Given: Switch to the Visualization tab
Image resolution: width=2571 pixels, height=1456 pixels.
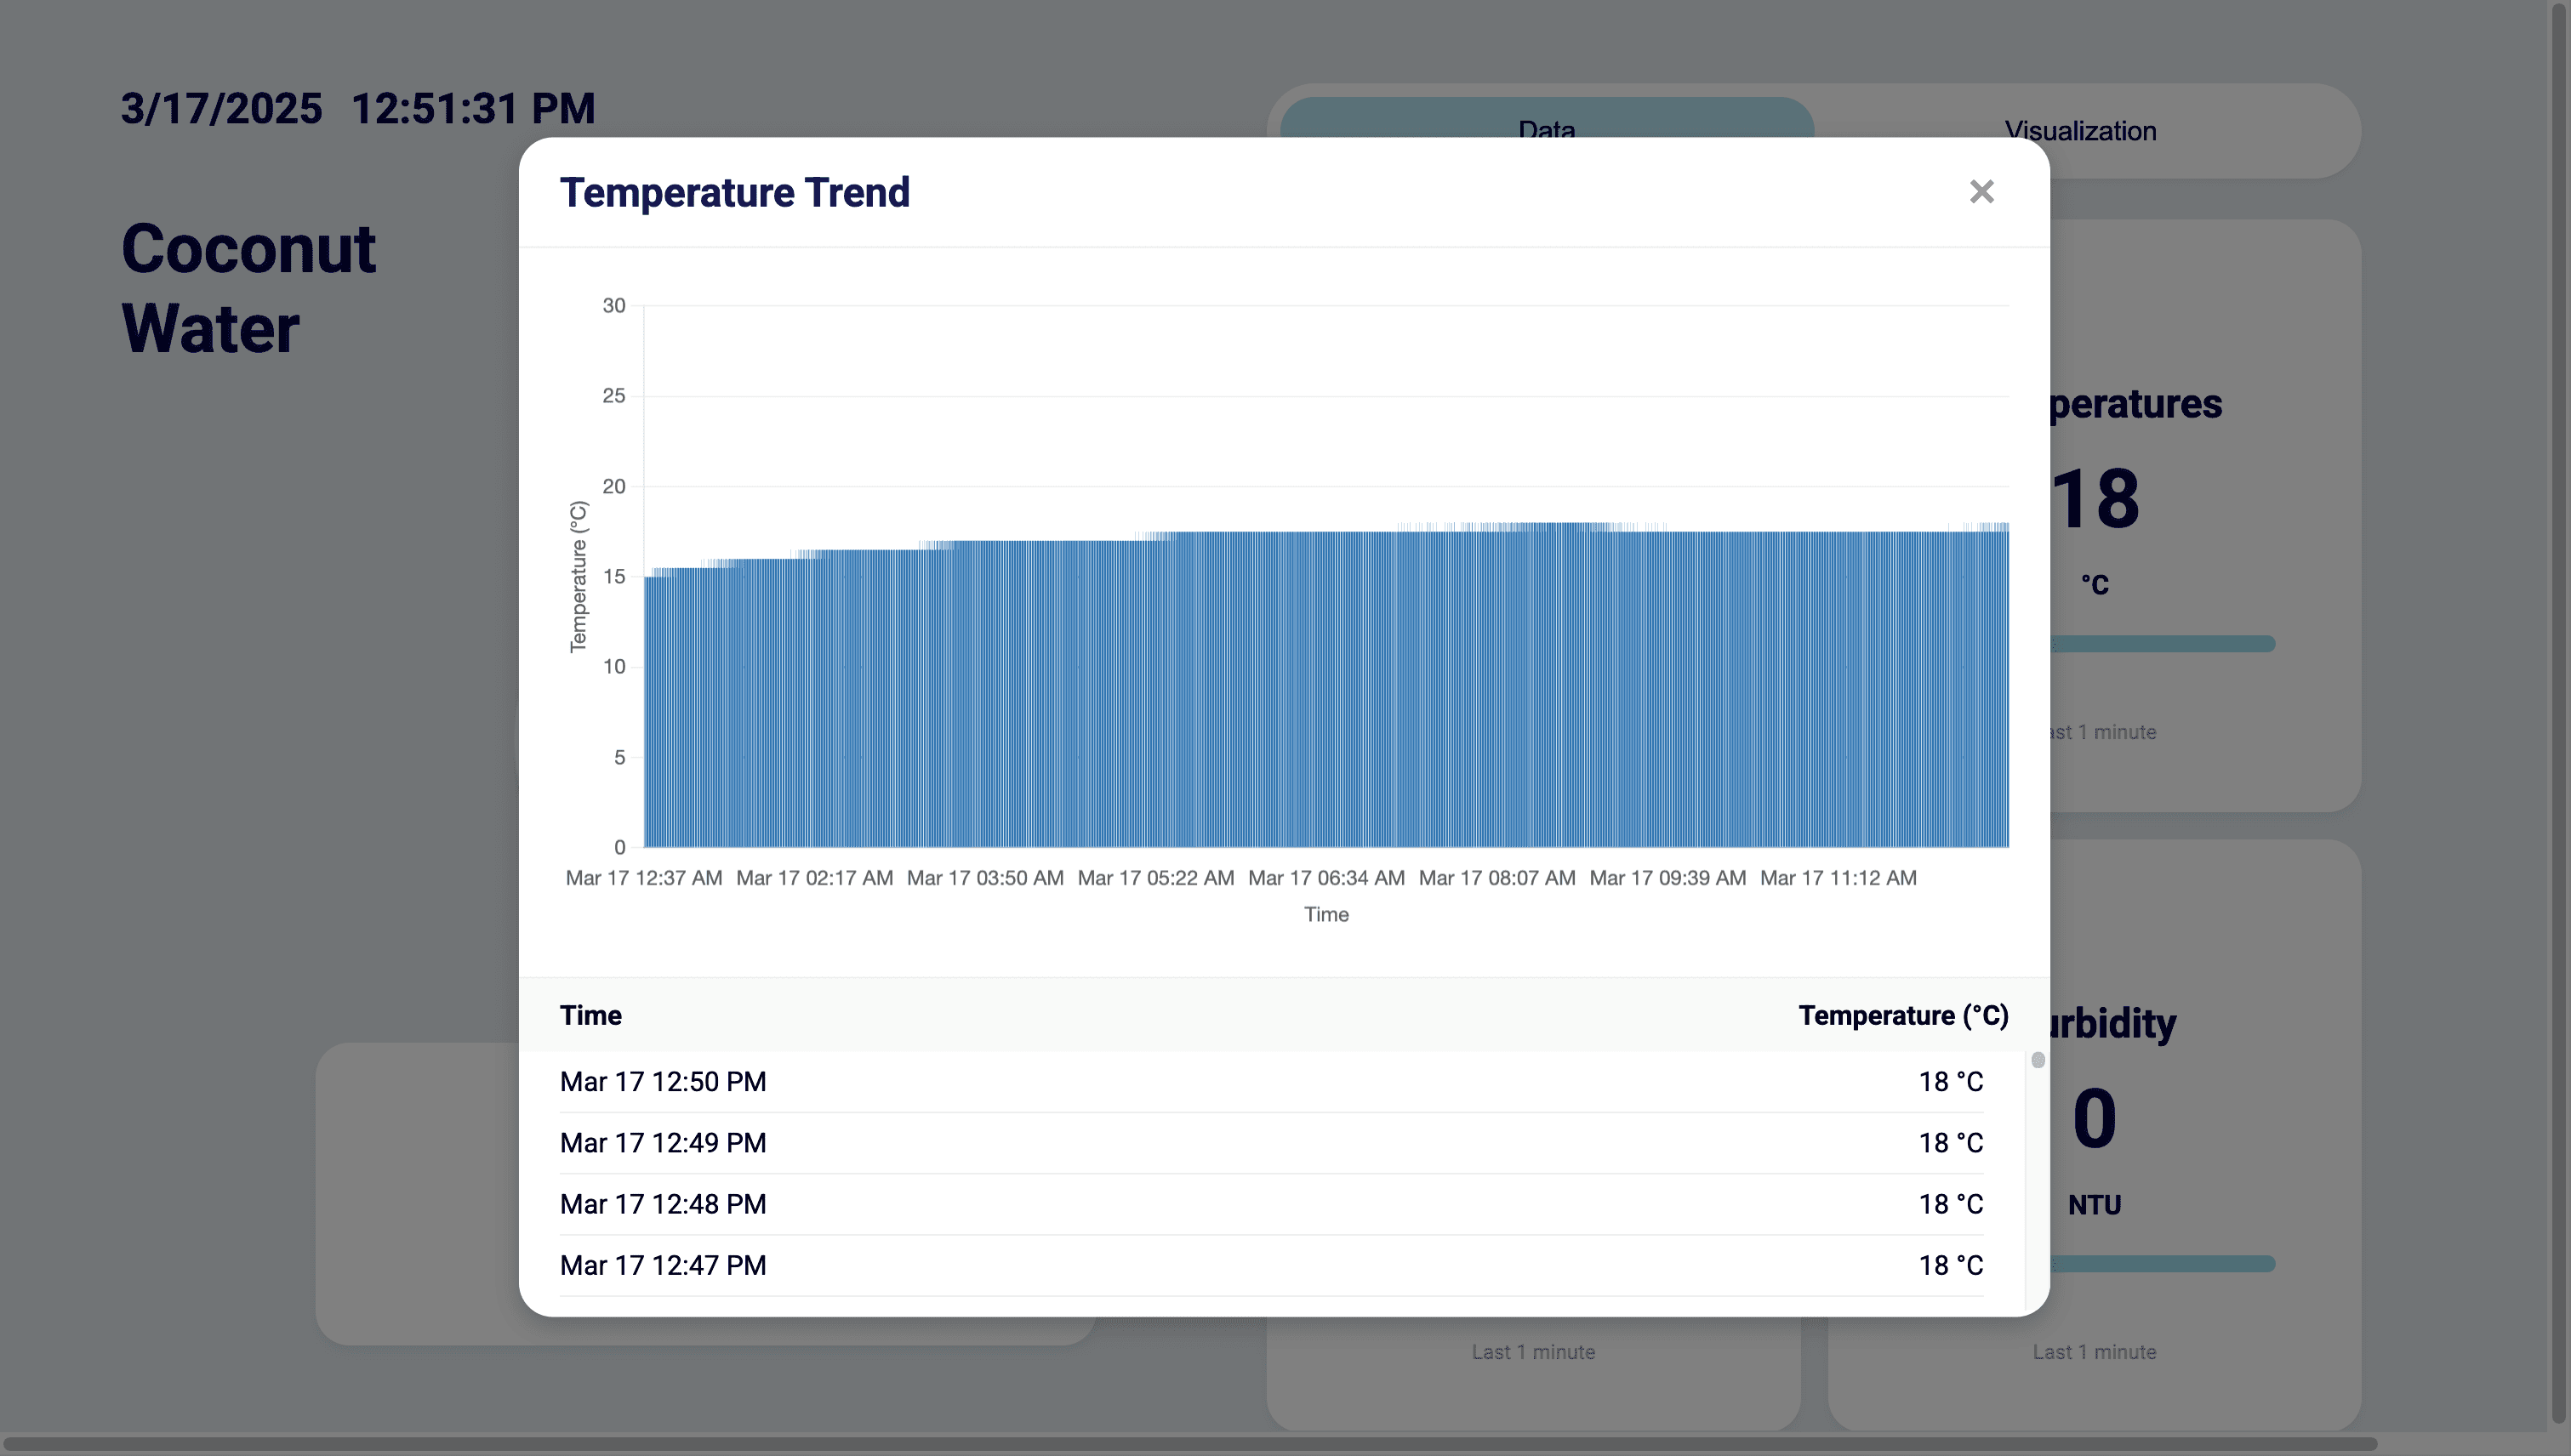Looking at the screenshot, I should (x=2080, y=131).
